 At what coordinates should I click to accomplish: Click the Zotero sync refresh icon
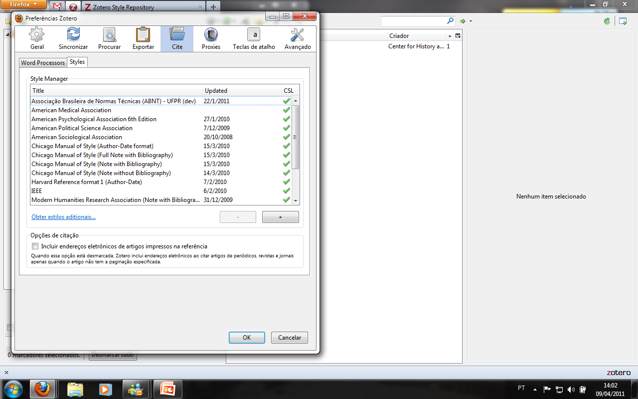607,21
